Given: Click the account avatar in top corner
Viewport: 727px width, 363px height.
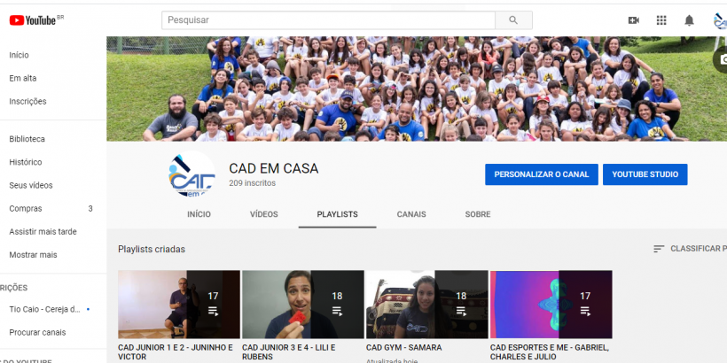Looking at the screenshot, I should (719, 19).
